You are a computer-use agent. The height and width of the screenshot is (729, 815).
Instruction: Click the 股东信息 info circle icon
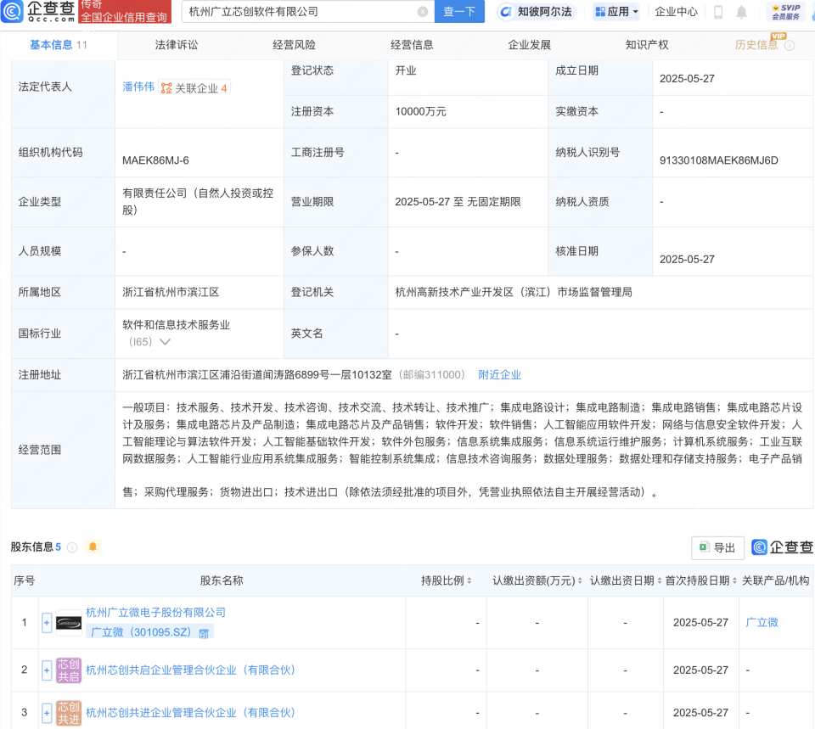72,547
